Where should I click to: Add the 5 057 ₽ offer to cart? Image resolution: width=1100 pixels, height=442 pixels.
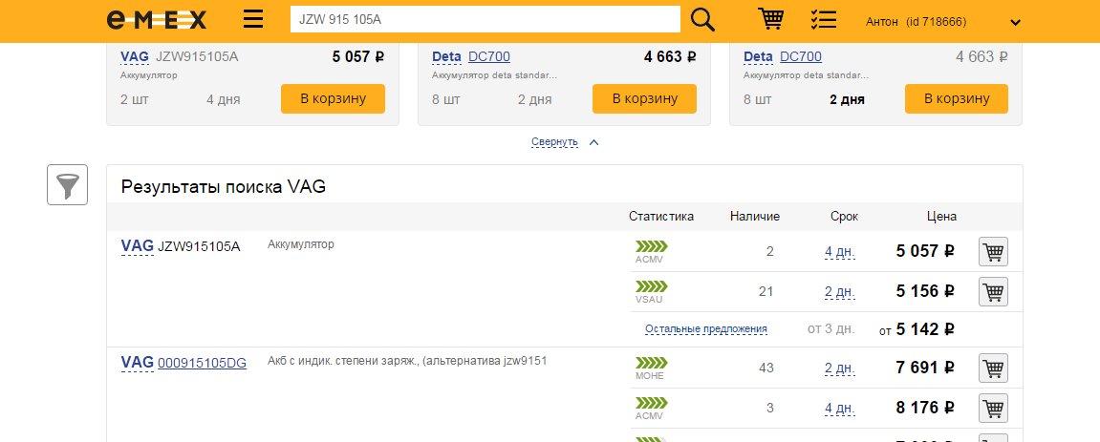pyautogui.click(x=993, y=252)
